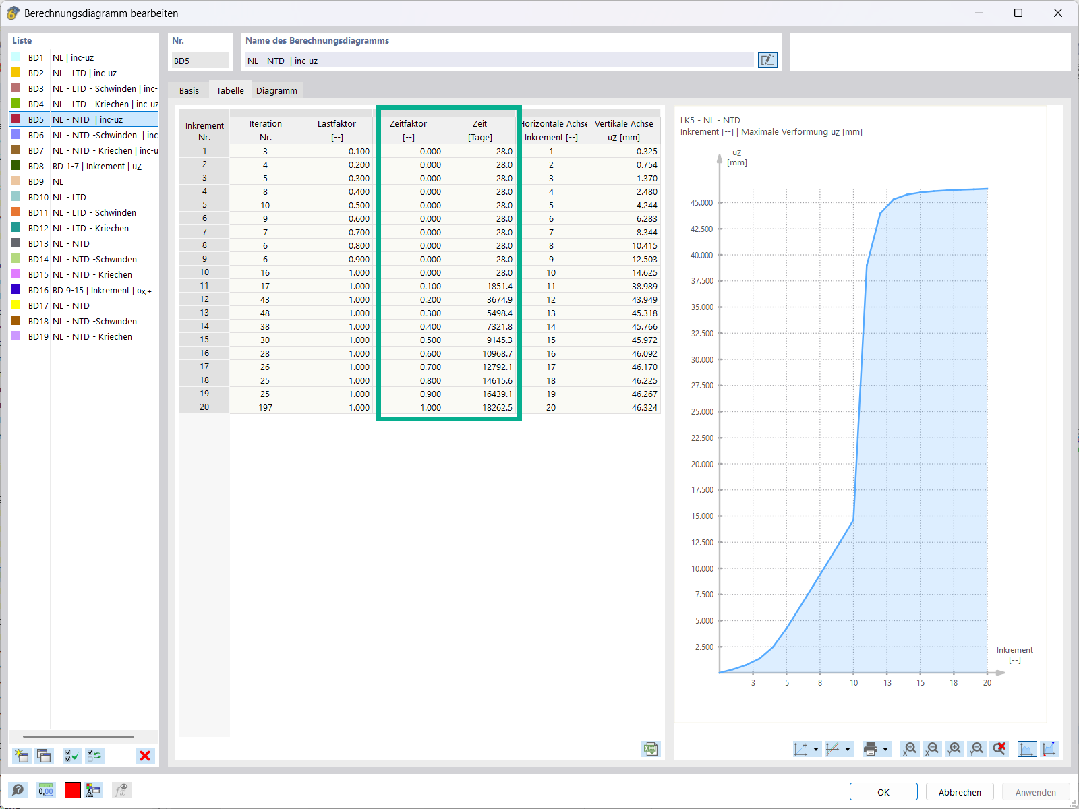This screenshot has height=809, width=1079.
Task: Open dropdown arrow beside print icon
Action: point(885,749)
